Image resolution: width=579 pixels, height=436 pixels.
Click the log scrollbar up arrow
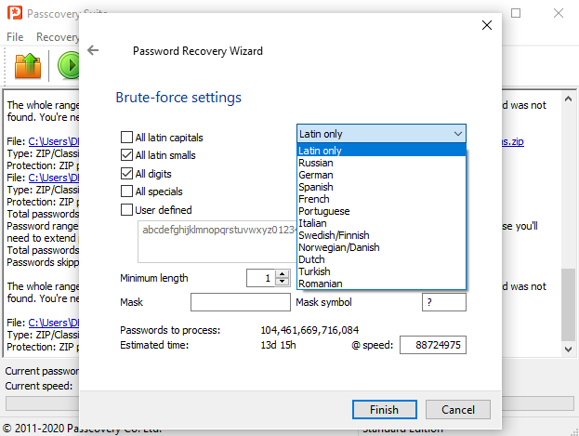pyautogui.click(x=568, y=99)
